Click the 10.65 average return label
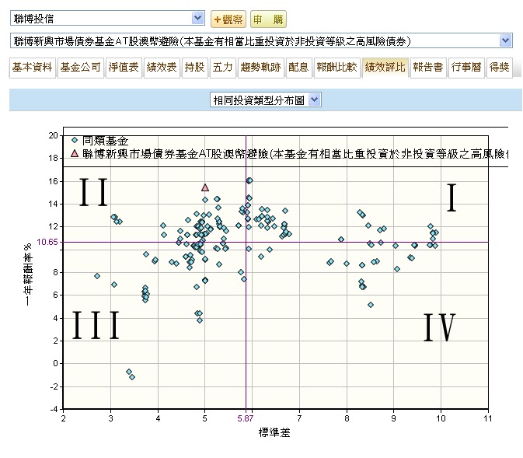This screenshot has height=458, width=523. coord(47,242)
